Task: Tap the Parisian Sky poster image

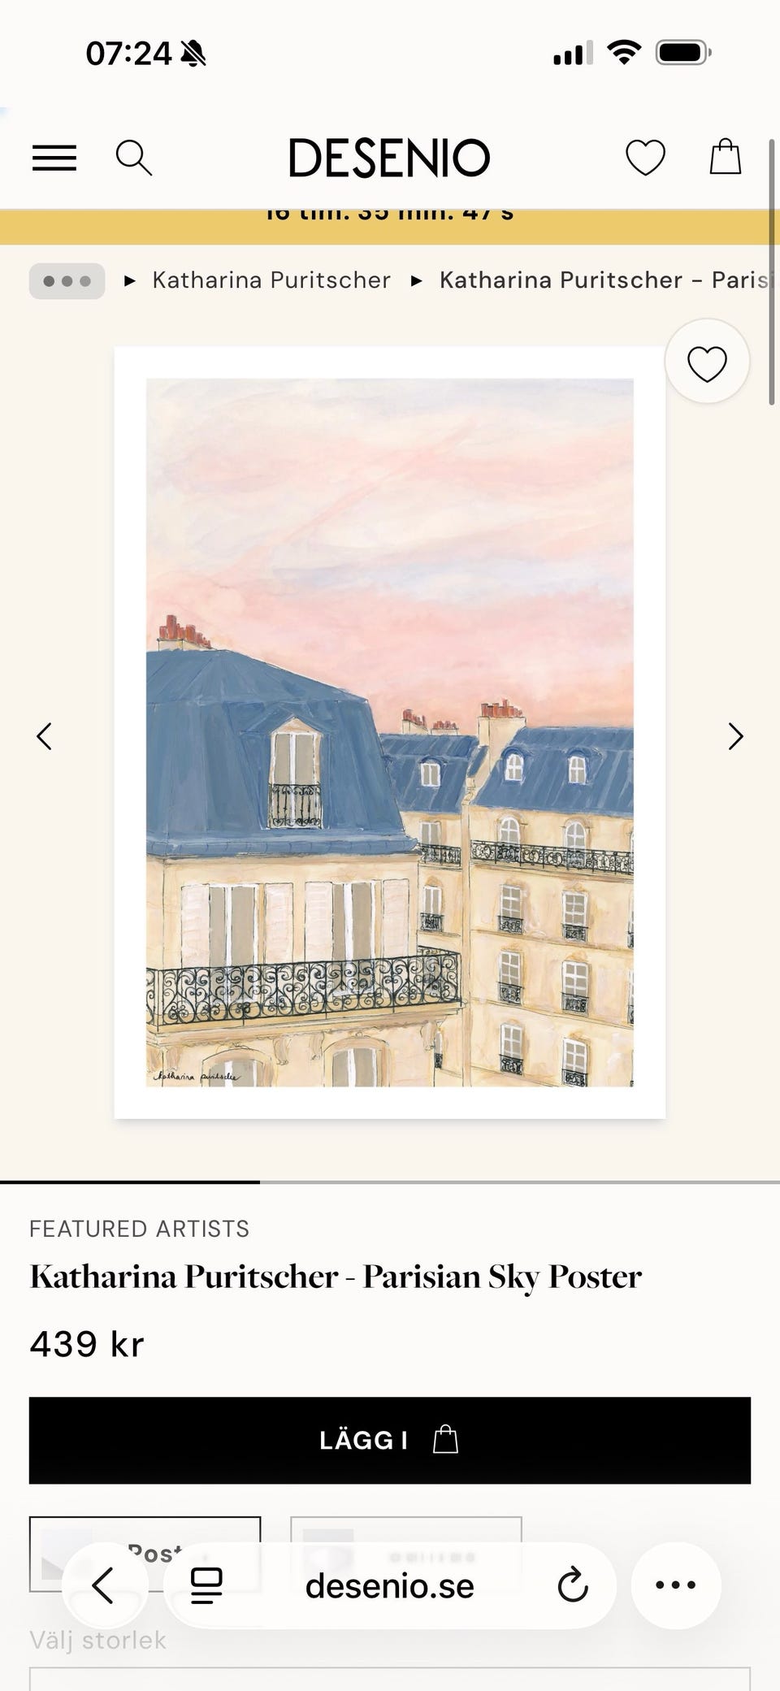Action: (390, 733)
